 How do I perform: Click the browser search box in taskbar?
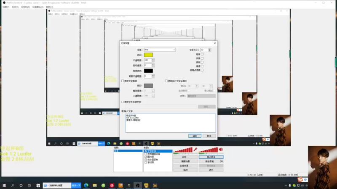(x=57, y=185)
